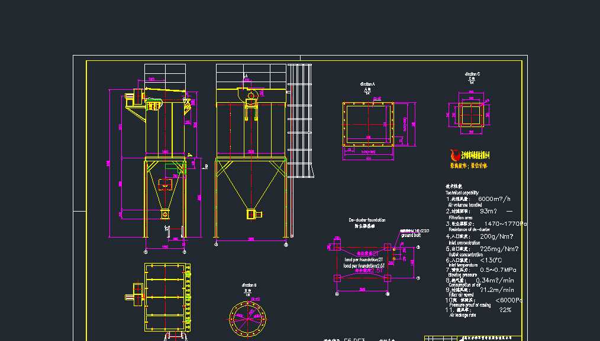Screen dimensions: 600x341
Task: Click the 'direction A' view label
Action: coord(367,84)
